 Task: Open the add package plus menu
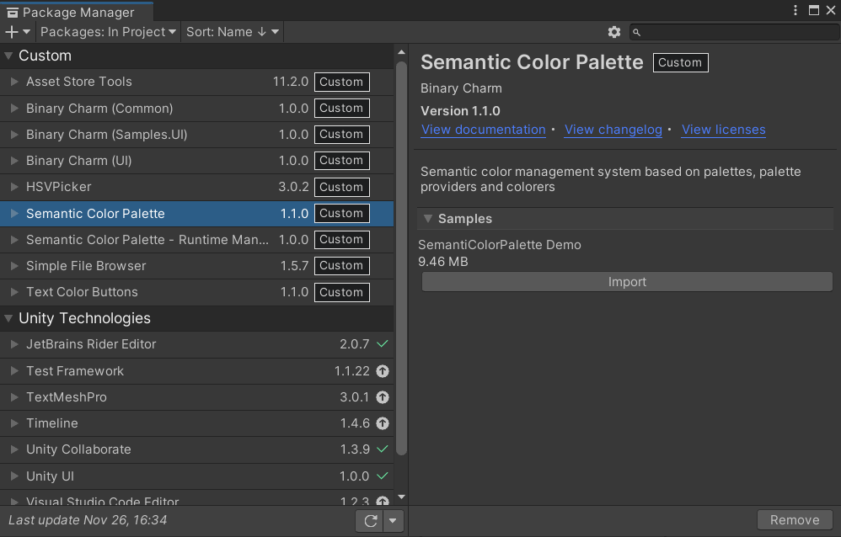tap(17, 32)
